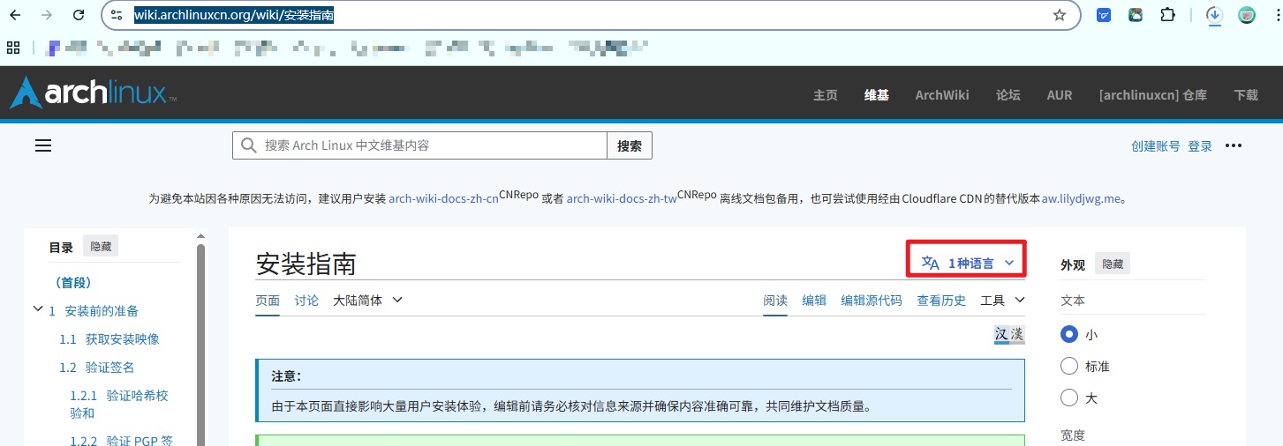Go to 1.2.2 验证 PGP section
This screenshot has width=1283, height=446.
point(122,440)
